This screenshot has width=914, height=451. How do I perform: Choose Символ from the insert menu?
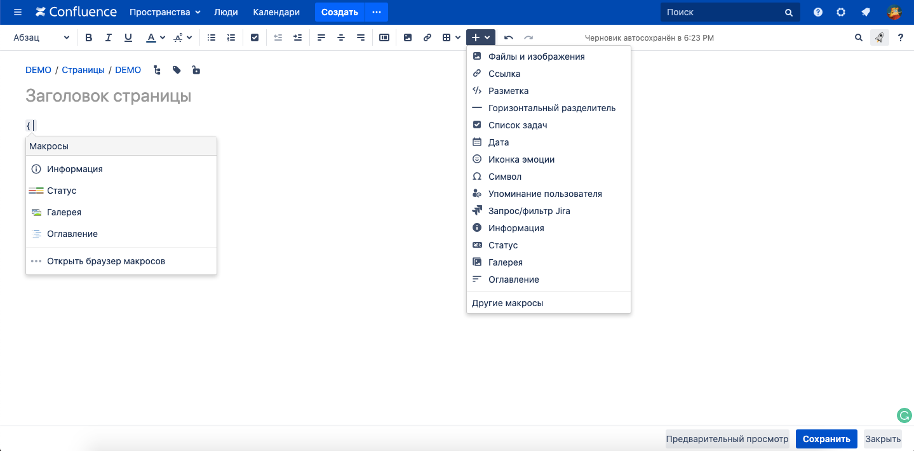pos(549,177)
